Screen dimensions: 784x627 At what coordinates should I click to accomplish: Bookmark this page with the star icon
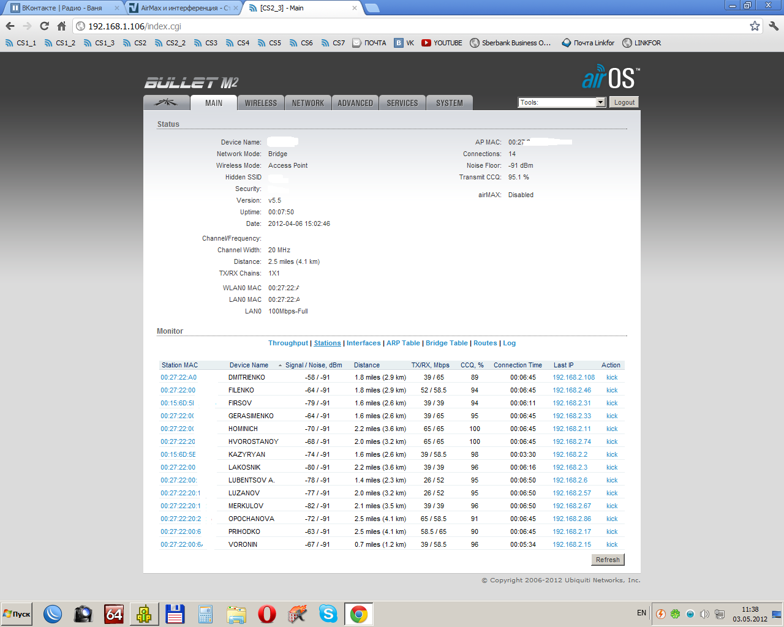pos(755,26)
